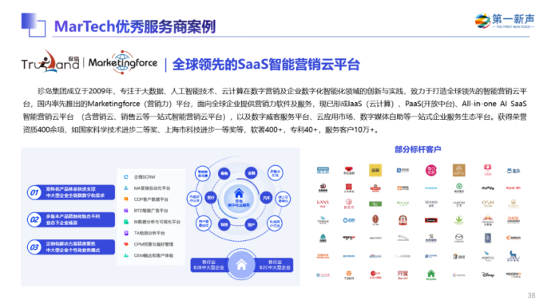Select the MA营销自动化平台 icon
This screenshot has height=308, width=559.
pos(126,188)
